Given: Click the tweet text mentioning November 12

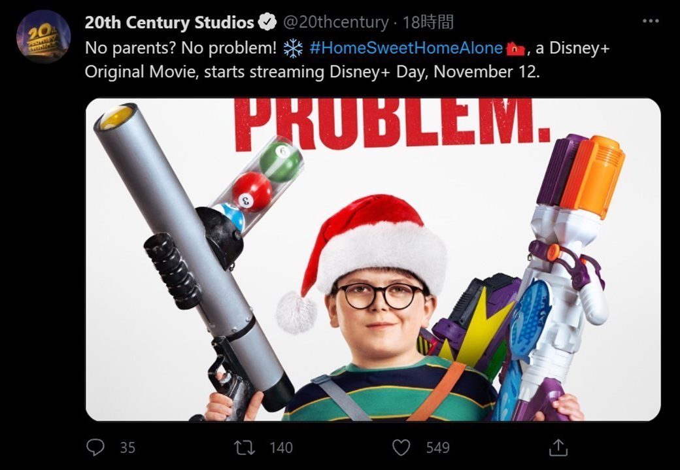Looking at the screenshot, I should point(313,71).
